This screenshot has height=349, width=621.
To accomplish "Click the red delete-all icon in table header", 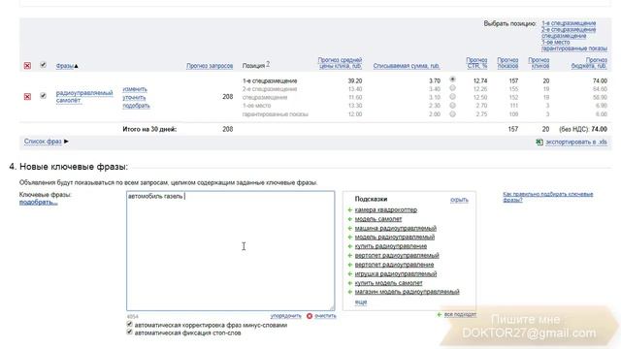I will [27, 66].
